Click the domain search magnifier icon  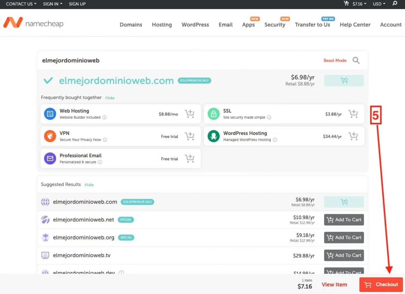click(x=356, y=60)
